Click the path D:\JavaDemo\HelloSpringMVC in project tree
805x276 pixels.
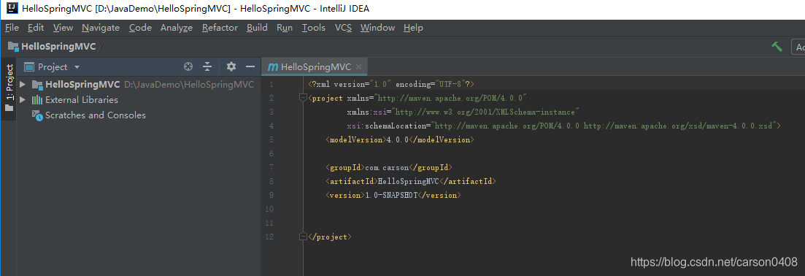pyautogui.click(x=189, y=84)
